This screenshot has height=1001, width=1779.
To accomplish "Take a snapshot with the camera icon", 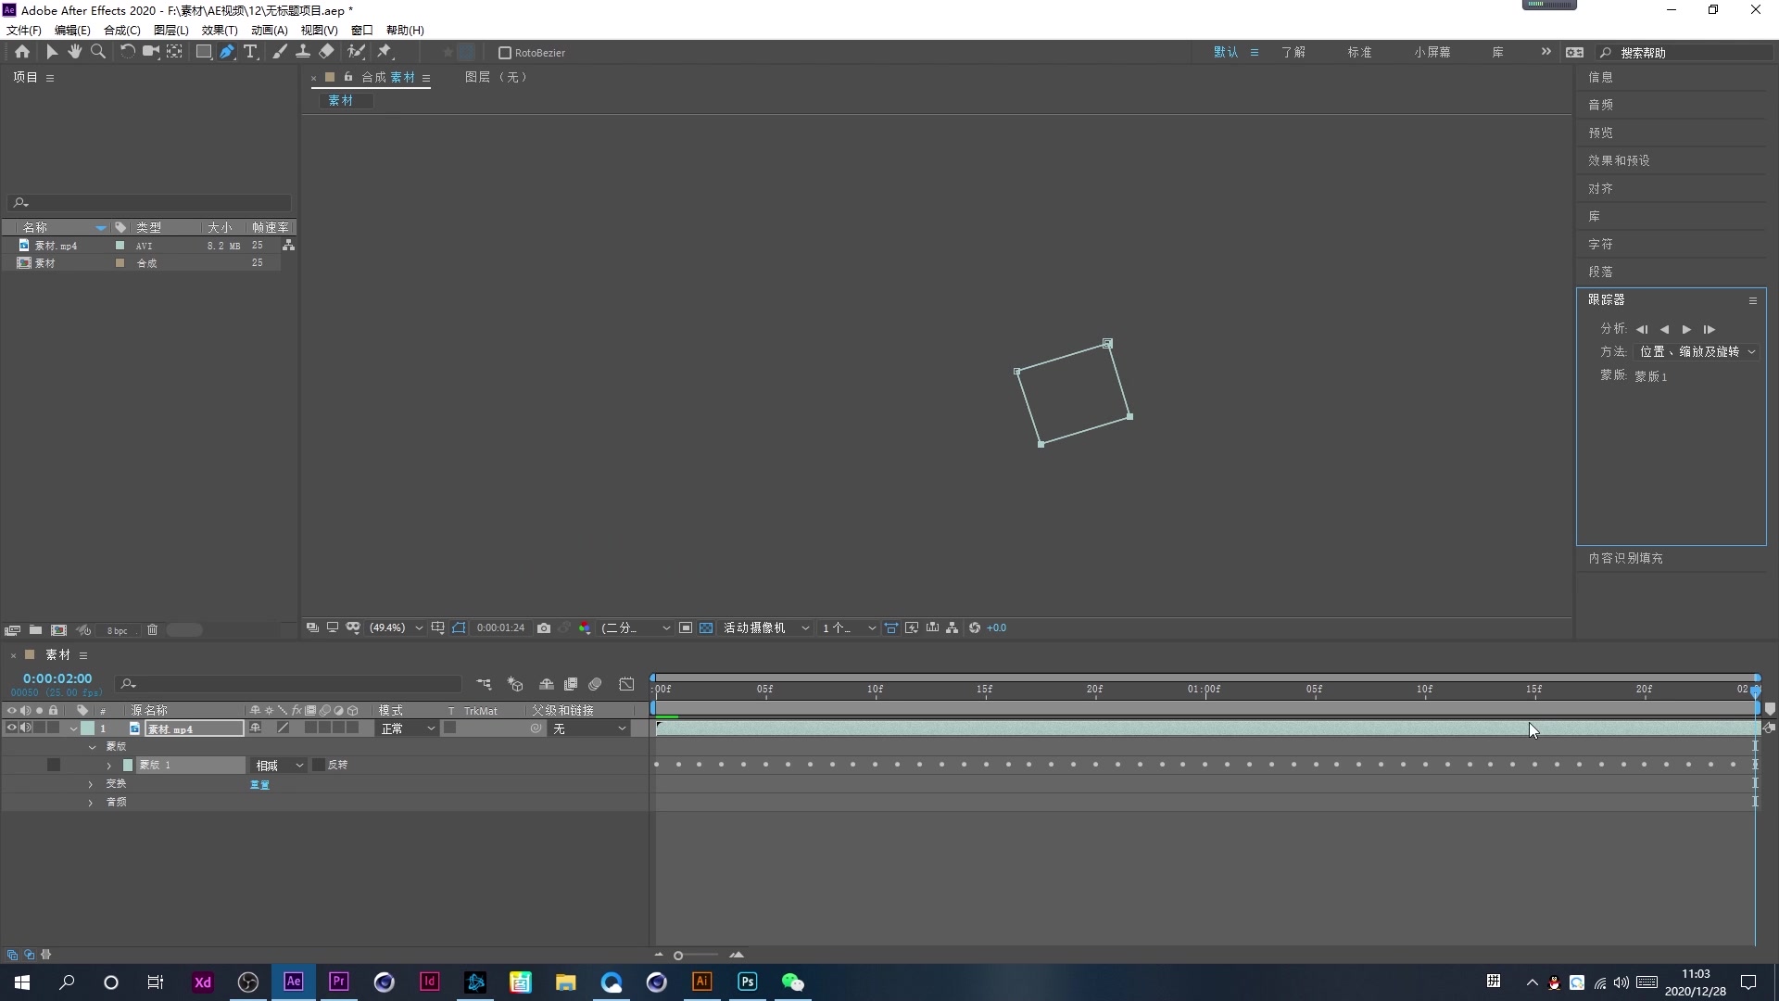I will (x=544, y=627).
